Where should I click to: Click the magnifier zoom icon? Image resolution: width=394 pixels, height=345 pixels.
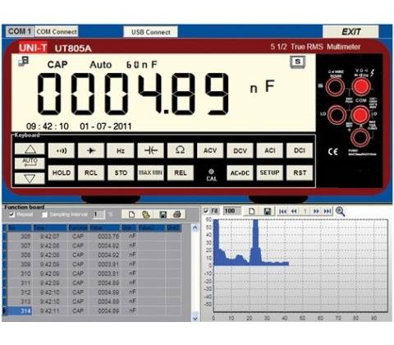click(x=340, y=211)
